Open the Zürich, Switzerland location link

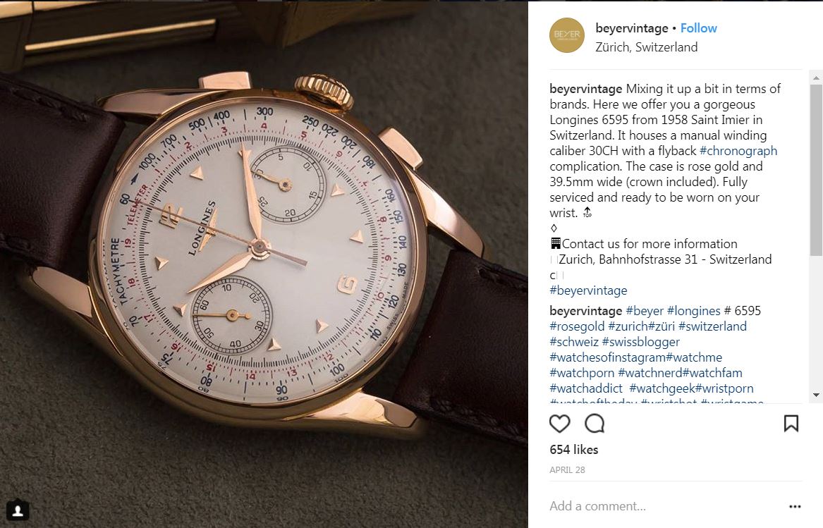point(647,47)
